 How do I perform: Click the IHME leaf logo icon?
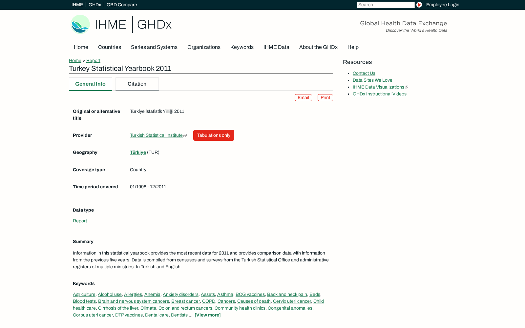[x=80, y=24]
